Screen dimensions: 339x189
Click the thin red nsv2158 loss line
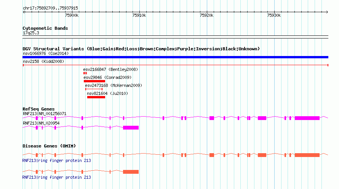(175, 65)
